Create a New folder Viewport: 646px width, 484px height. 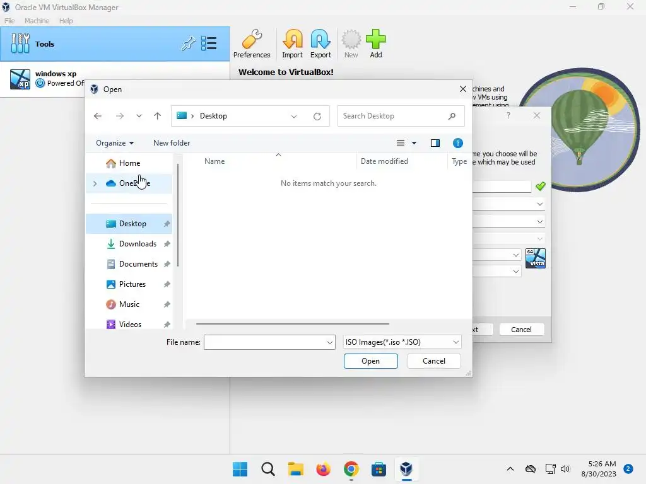(172, 143)
